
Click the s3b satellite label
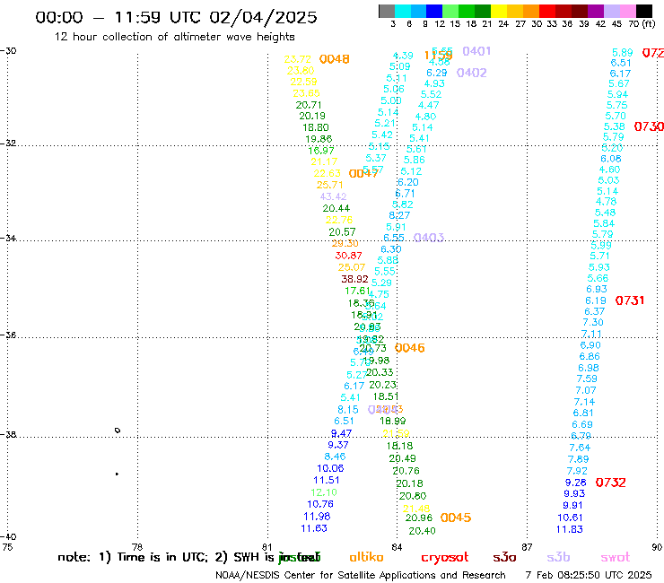tap(558, 557)
